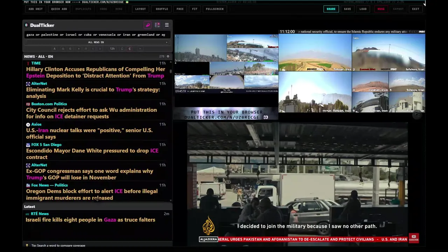
Task: Go to next with right chevron icon
Action: click(100, 49)
